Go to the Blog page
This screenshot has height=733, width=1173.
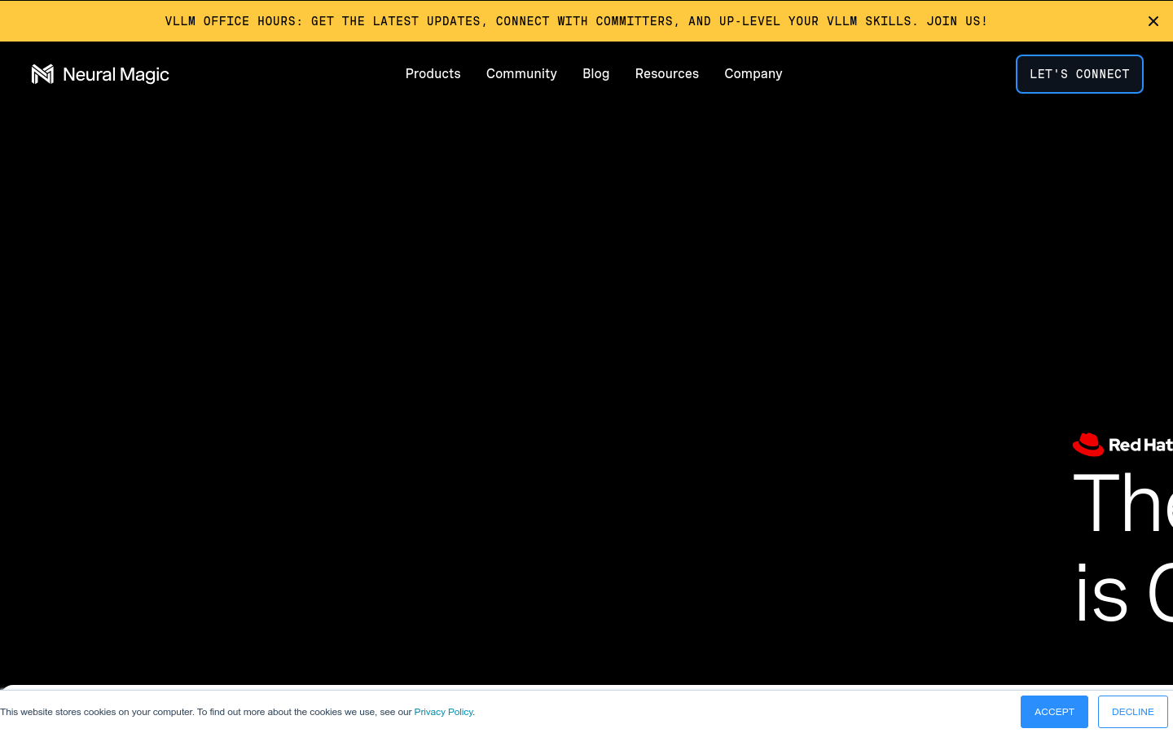click(595, 73)
